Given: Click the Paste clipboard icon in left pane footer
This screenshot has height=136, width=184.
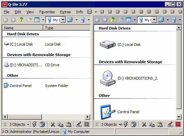Looking at the screenshot, I should (68, 124).
